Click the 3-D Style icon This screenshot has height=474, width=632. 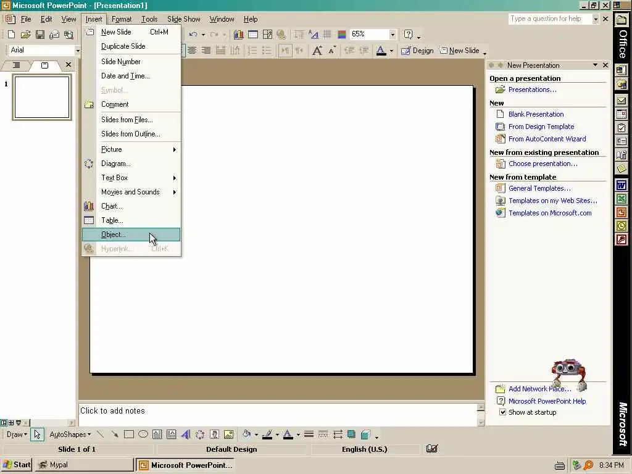[365, 434]
